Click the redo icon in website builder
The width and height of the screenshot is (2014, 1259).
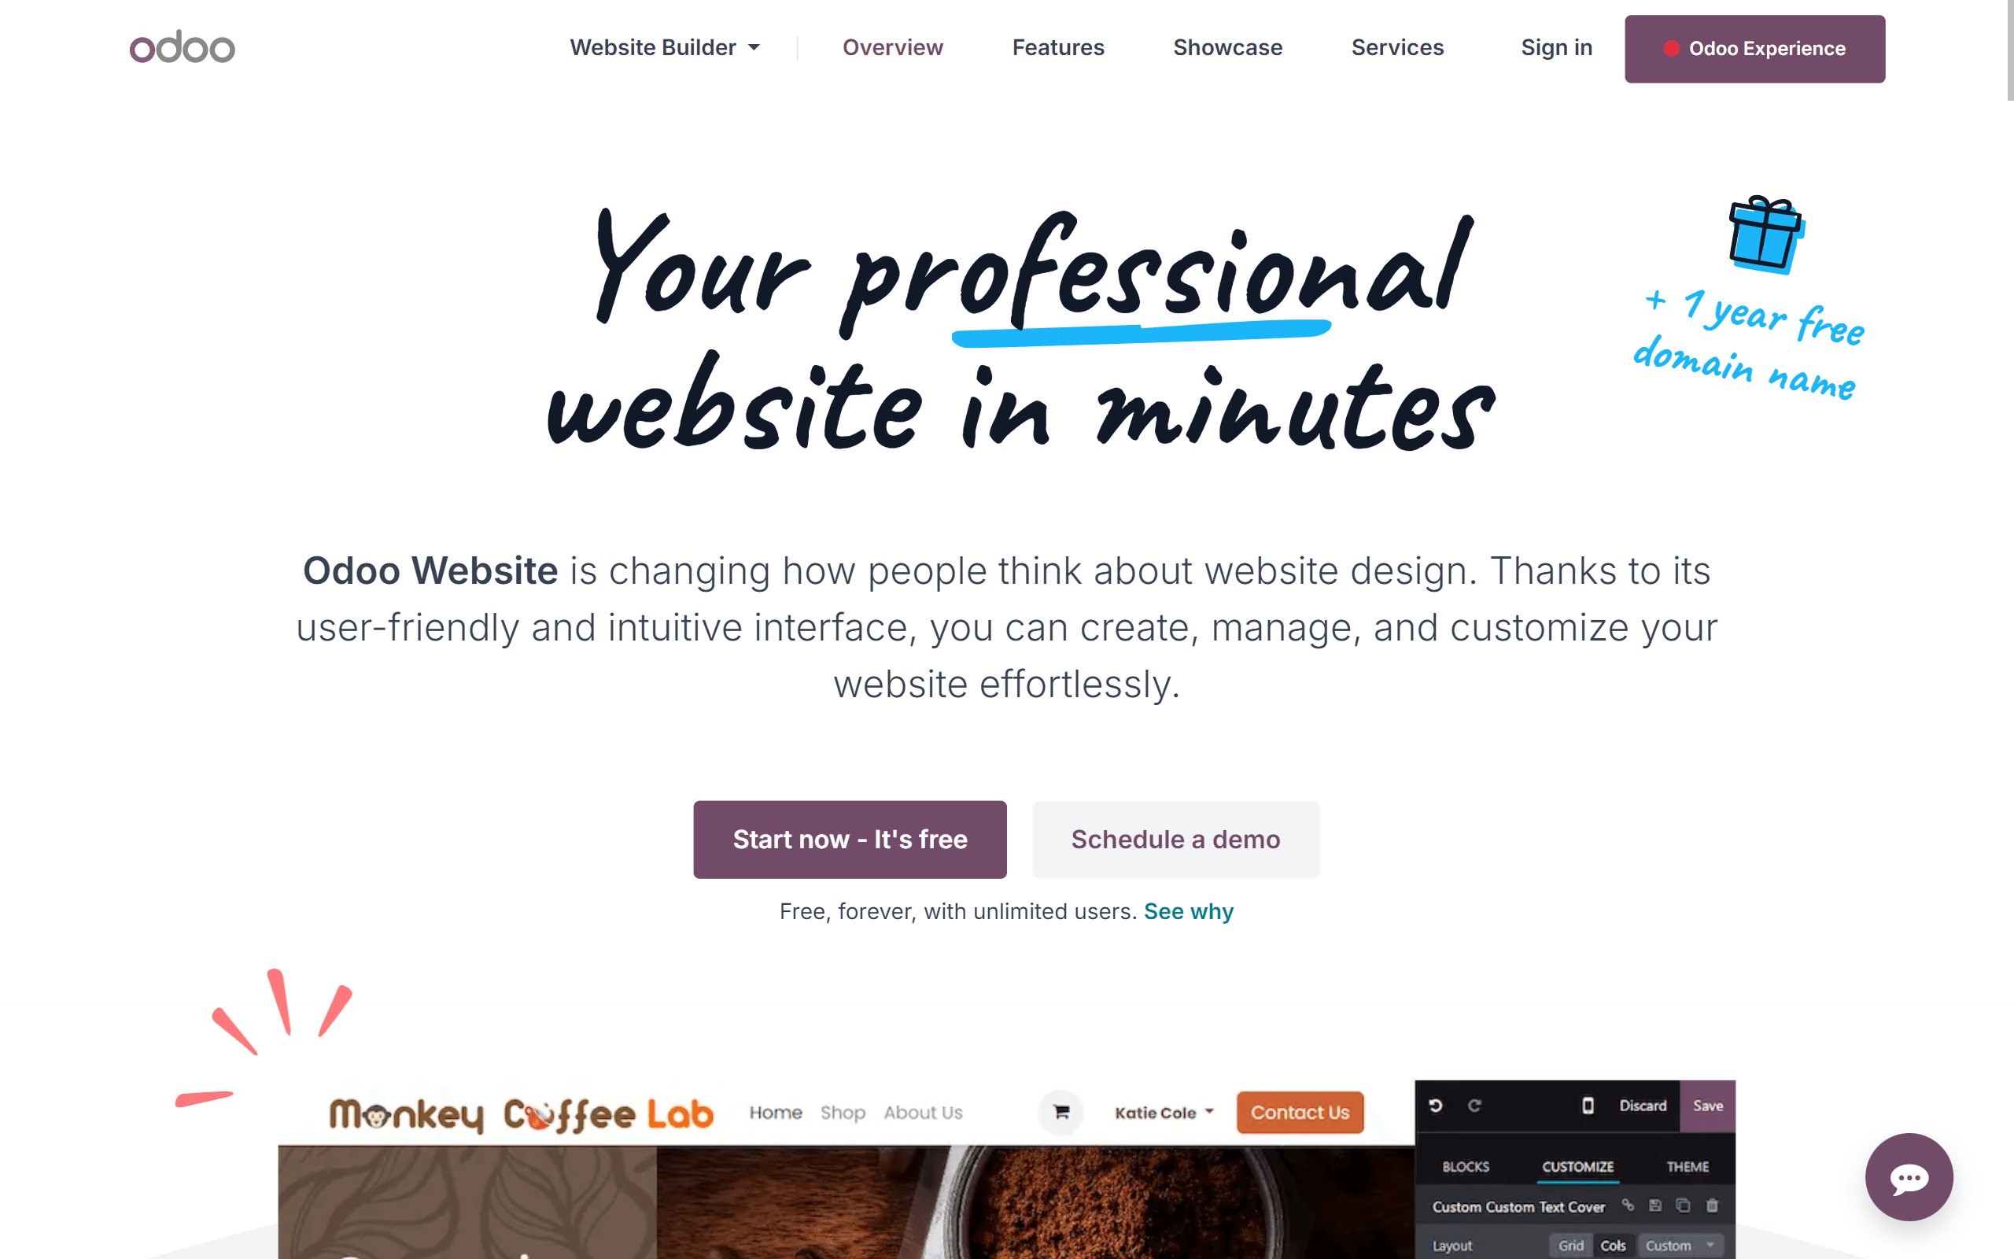coord(1474,1106)
